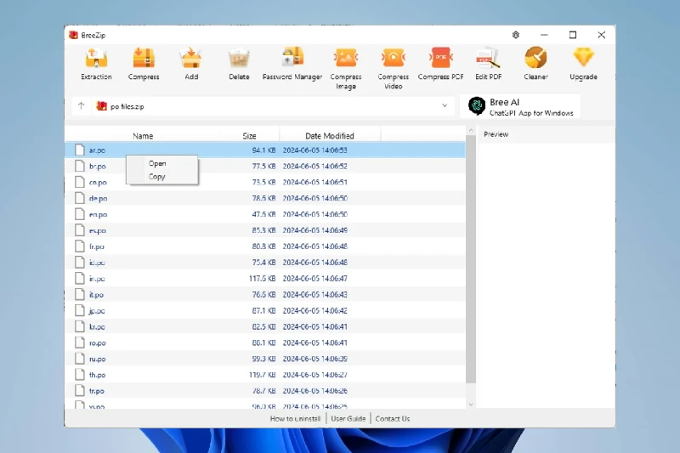The height and width of the screenshot is (453, 680).
Task: Select the cn.po file name
Action: [x=98, y=183]
